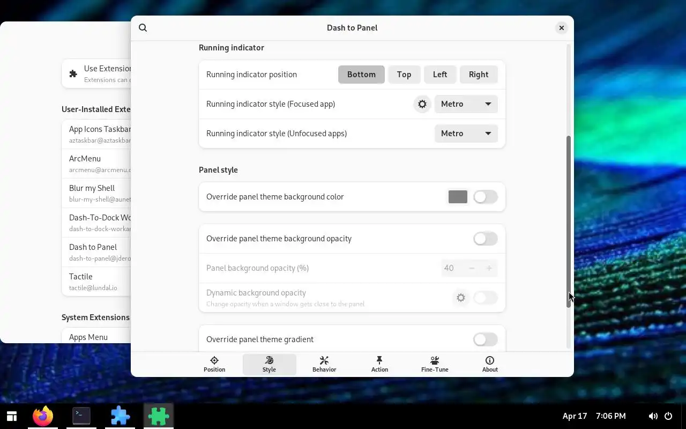Open search in Dash to Panel header
686x429 pixels.
(x=143, y=28)
